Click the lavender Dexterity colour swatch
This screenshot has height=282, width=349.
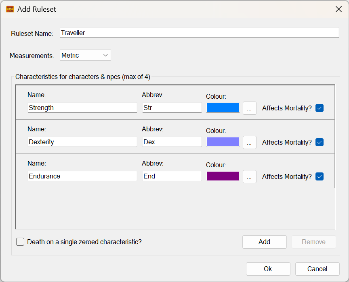point(223,142)
